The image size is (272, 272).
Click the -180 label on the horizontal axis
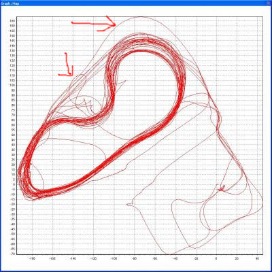tap(33, 258)
